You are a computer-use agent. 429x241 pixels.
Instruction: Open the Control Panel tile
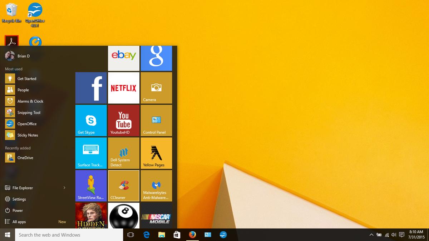[x=156, y=120]
